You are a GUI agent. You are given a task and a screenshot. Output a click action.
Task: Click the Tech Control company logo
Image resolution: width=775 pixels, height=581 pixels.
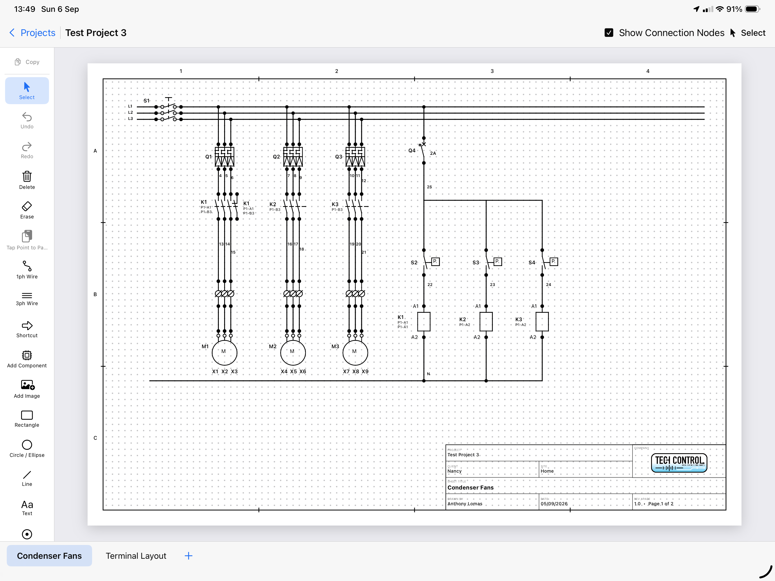click(x=679, y=463)
